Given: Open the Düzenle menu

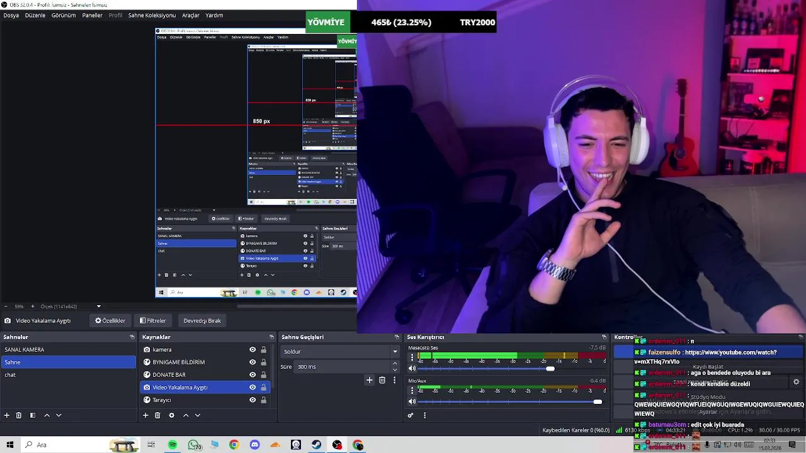Looking at the screenshot, I should pos(35,15).
